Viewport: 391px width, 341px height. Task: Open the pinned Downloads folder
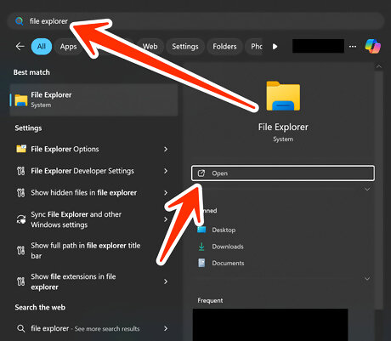[228, 247]
